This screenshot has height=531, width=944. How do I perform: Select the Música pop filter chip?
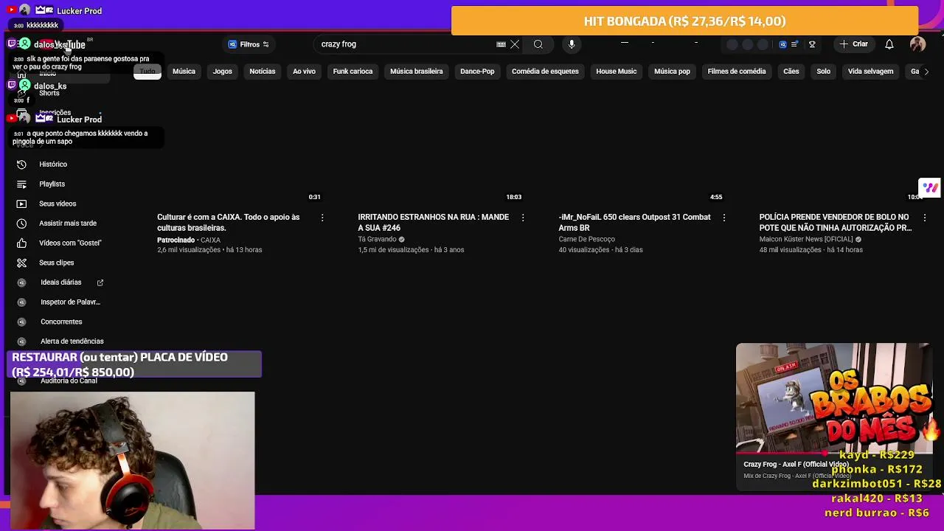(x=672, y=72)
